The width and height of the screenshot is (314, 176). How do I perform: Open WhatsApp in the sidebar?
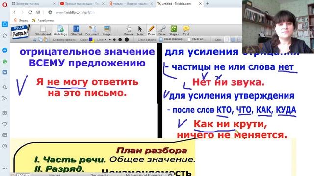tap(5, 61)
